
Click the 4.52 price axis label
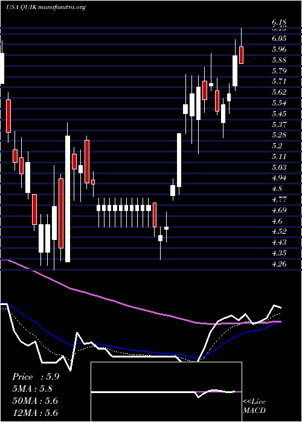click(x=279, y=231)
